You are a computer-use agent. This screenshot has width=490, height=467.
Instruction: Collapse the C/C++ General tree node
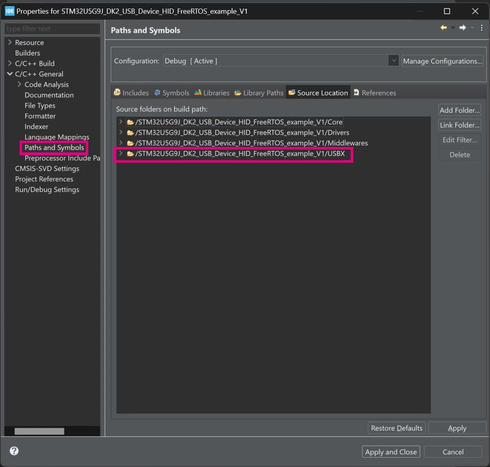pyautogui.click(x=10, y=74)
